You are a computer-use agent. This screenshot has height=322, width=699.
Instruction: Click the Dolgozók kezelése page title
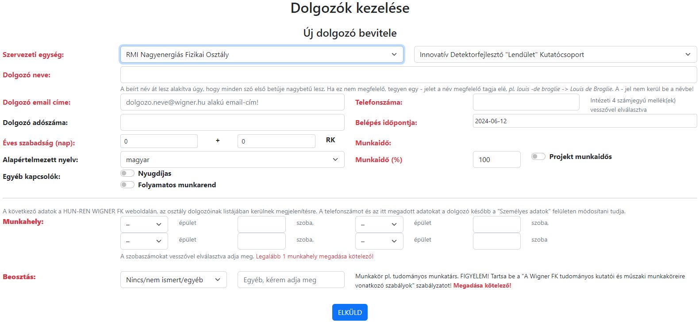tap(349, 8)
